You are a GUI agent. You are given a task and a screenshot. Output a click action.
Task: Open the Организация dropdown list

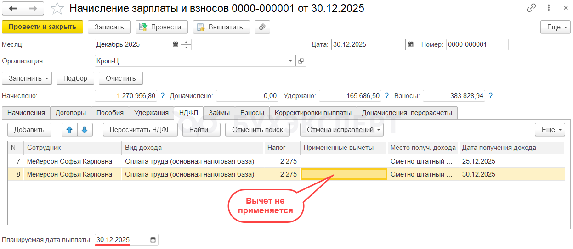point(290,61)
